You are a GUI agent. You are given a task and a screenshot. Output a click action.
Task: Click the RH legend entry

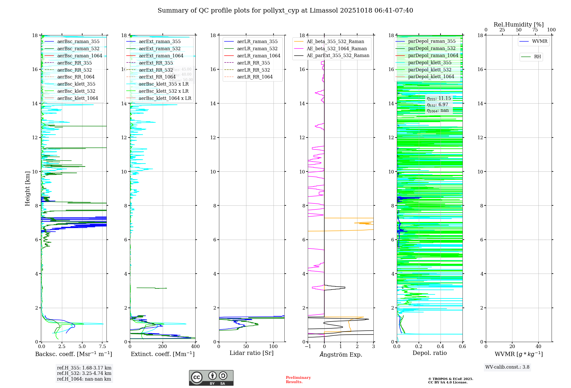pyautogui.click(x=537, y=57)
